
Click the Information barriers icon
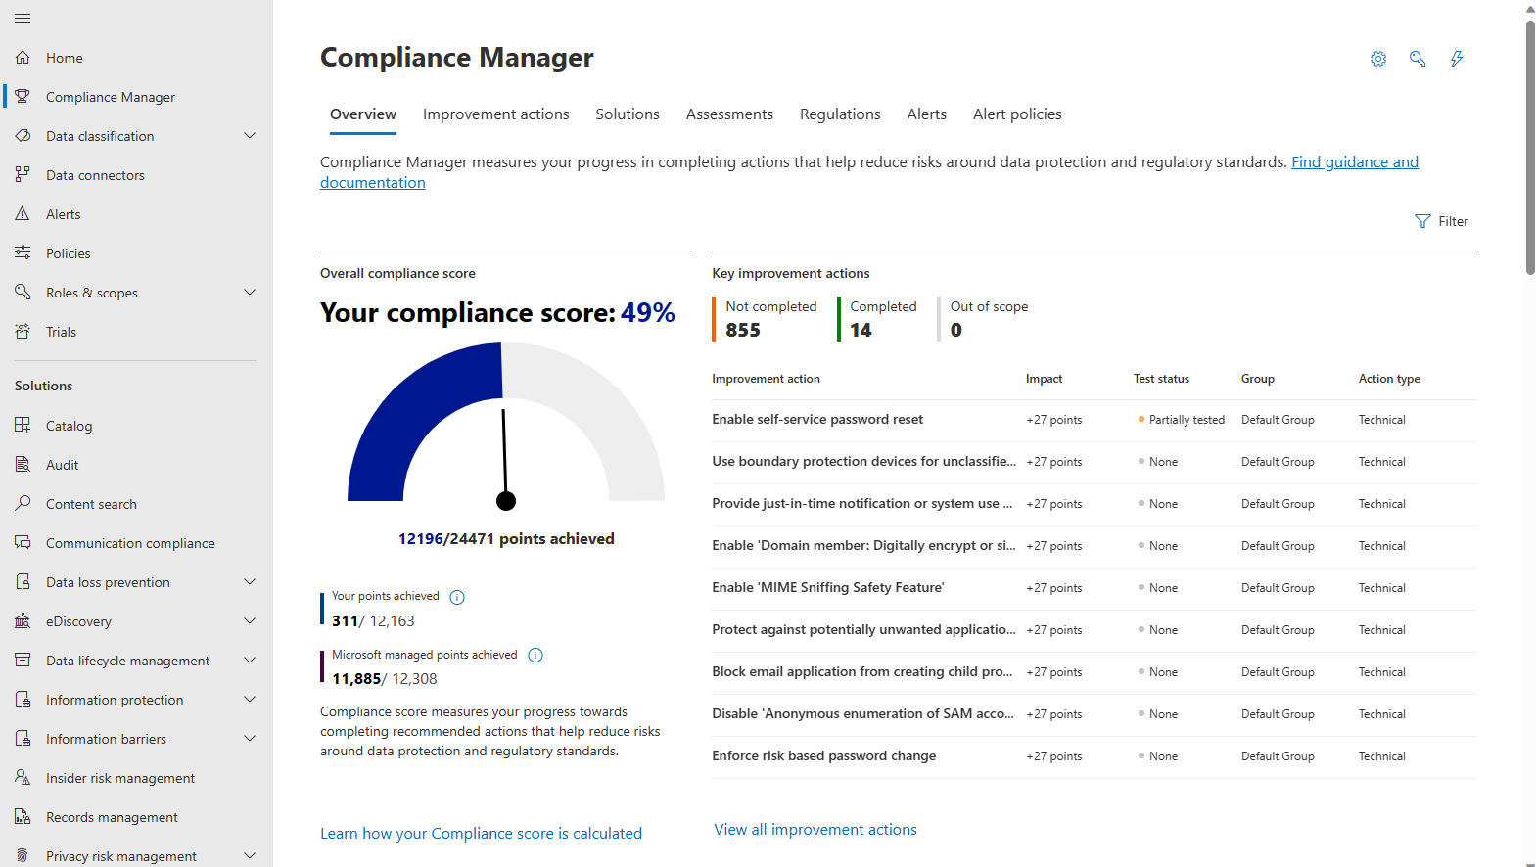23,738
